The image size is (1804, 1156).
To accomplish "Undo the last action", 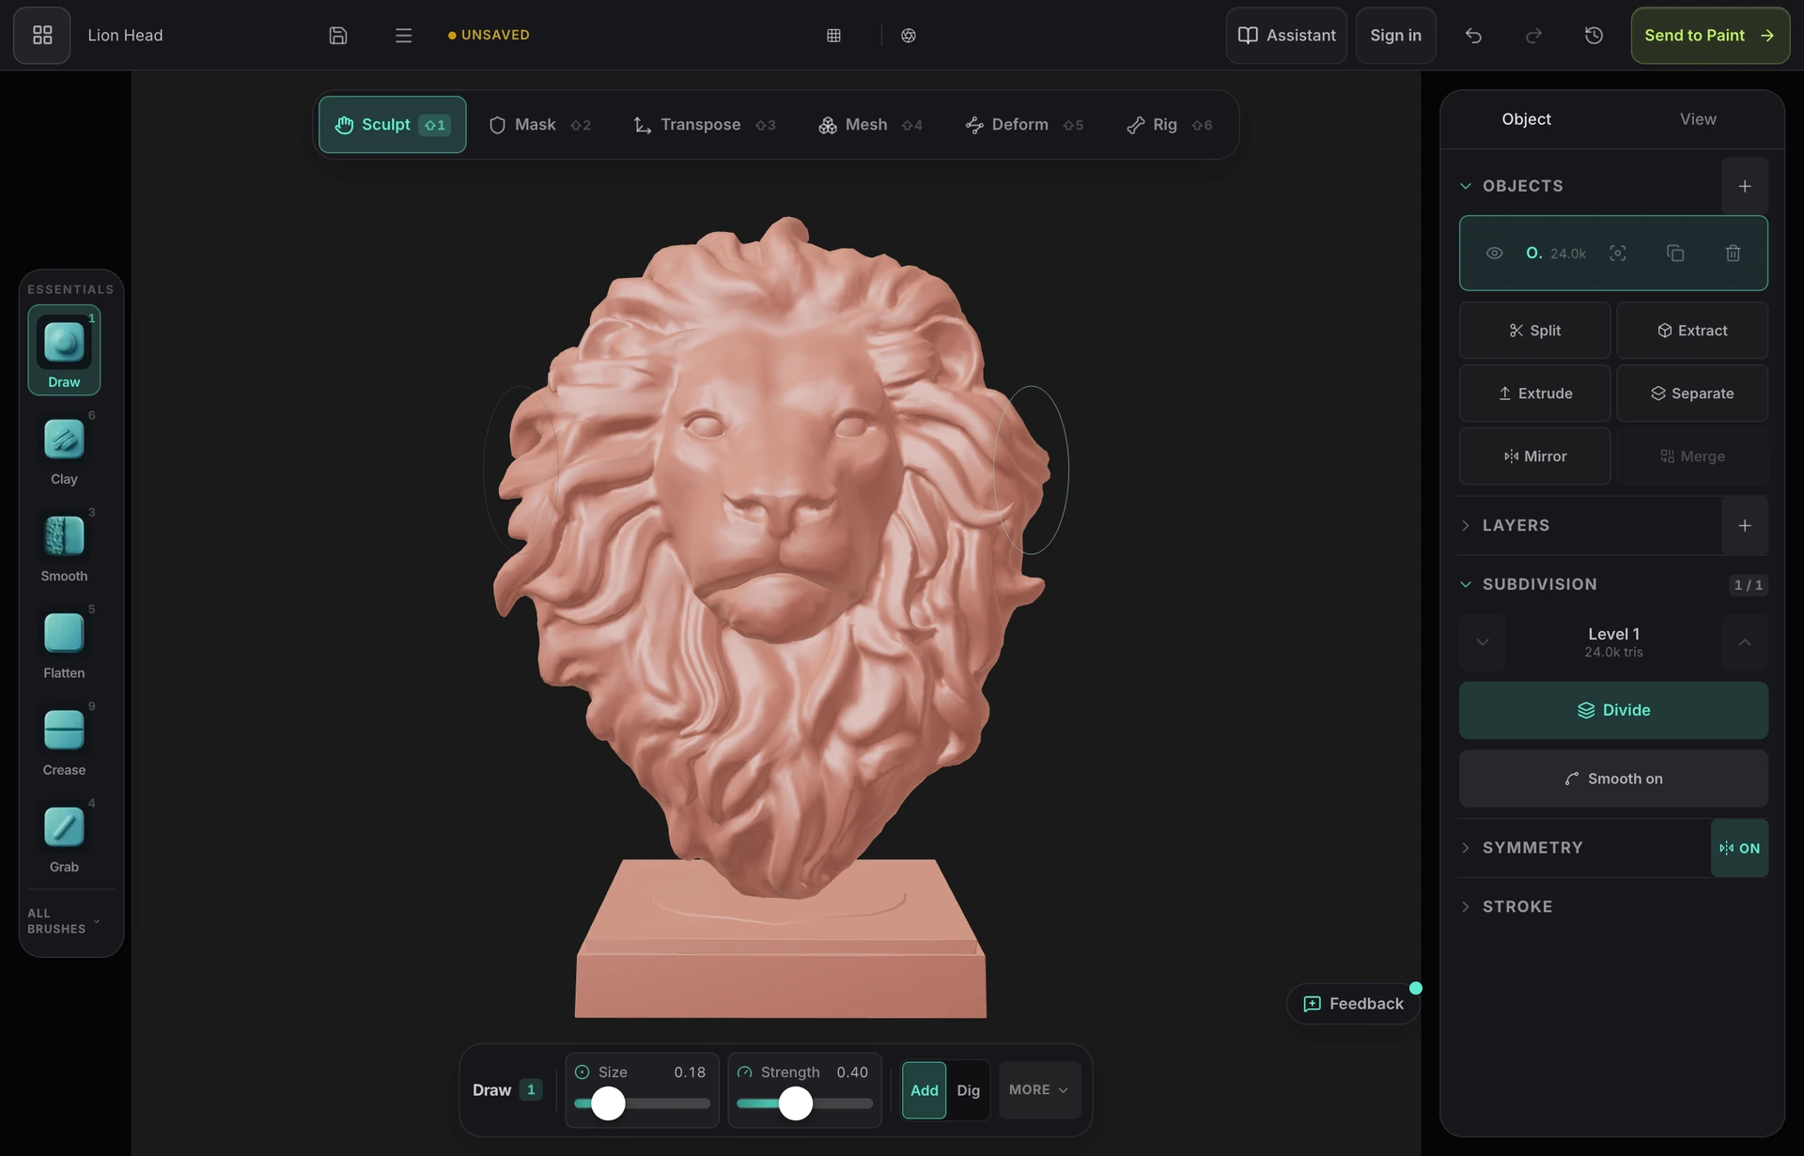I will pyautogui.click(x=1473, y=35).
